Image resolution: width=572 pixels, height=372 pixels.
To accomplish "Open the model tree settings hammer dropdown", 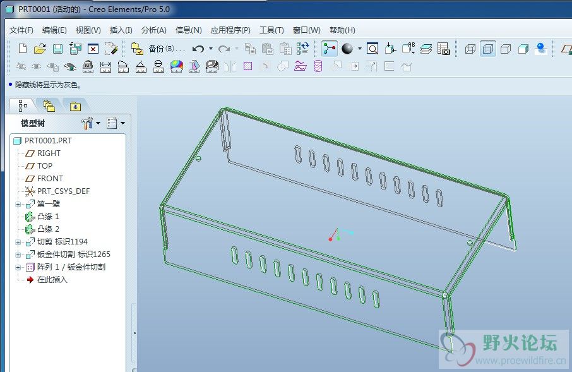I will tap(91, 123).
